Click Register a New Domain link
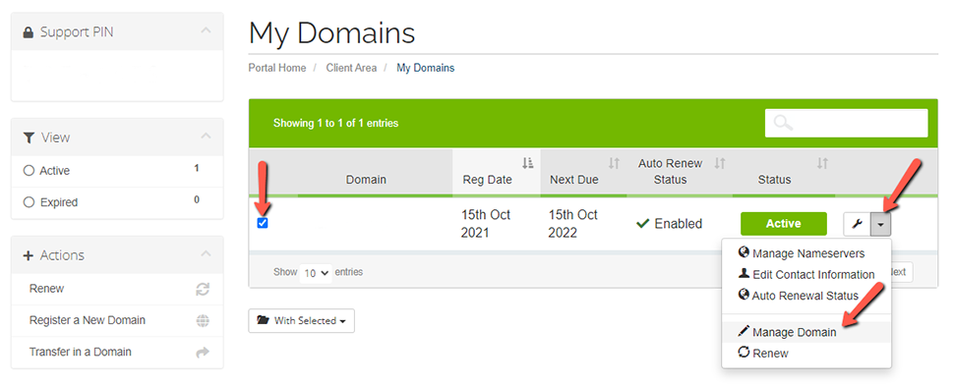 pos(87,320)
